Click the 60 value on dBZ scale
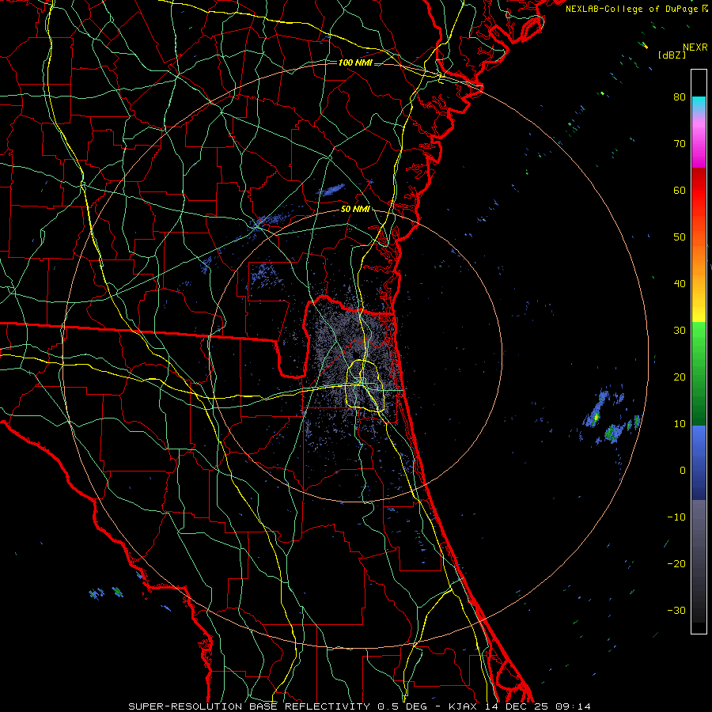 (x=680, y=190)
